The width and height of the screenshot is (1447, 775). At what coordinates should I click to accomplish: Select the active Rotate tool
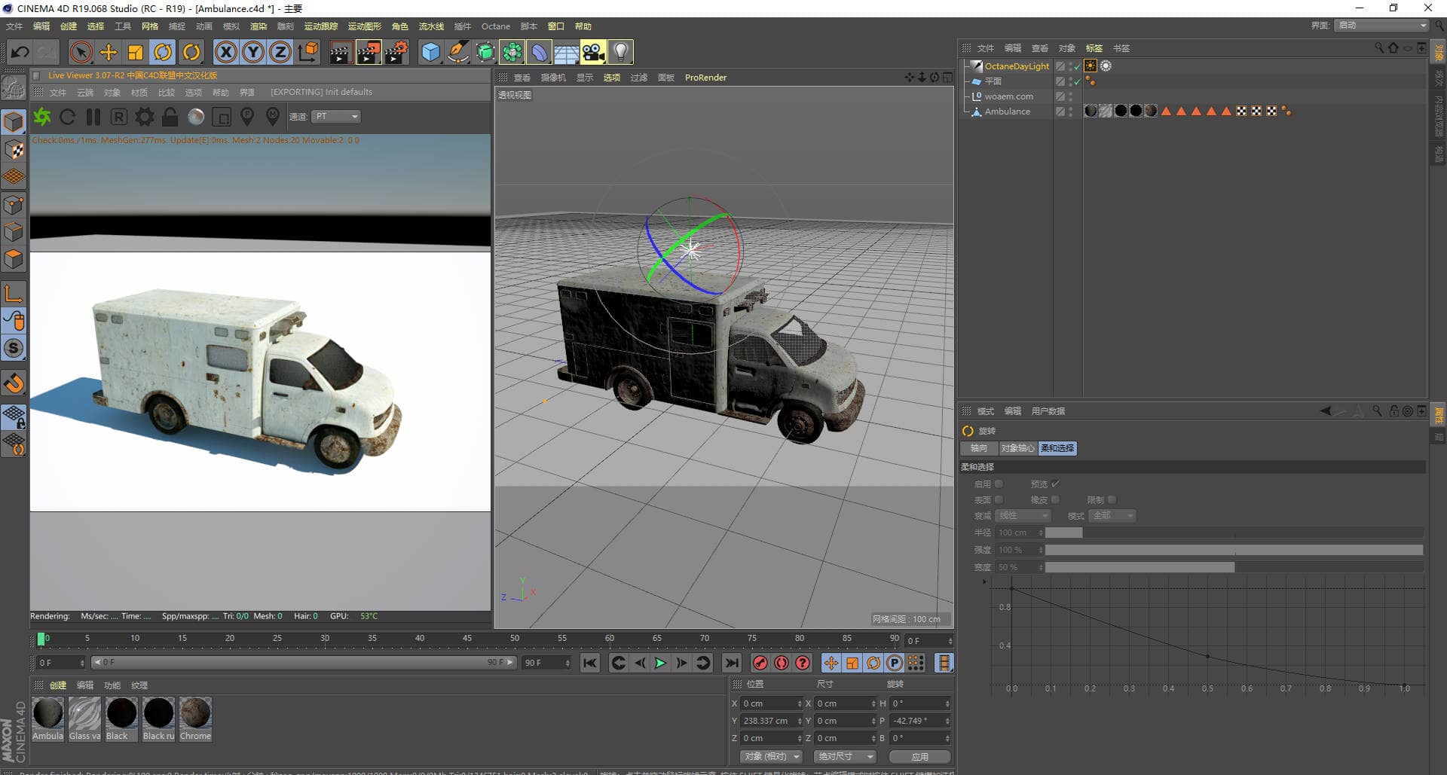tap(163, 52)
